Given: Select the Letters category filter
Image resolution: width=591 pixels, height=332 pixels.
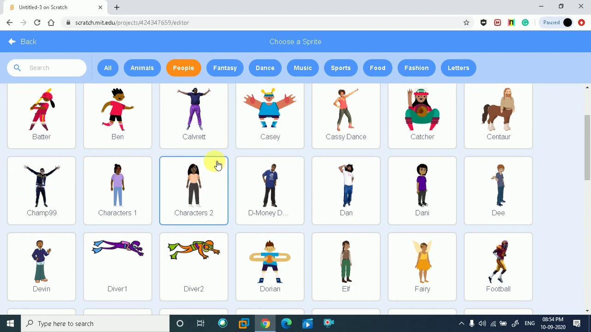Looking at the screenshot, I should point(458,68).
